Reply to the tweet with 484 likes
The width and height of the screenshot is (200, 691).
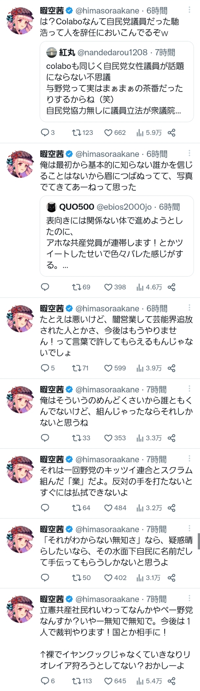(x=45, y=508)
